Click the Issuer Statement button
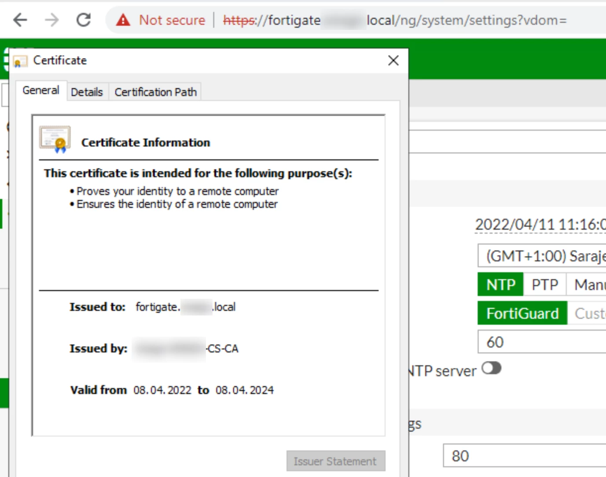The image size is (606, 477). [x=335, y=461]
